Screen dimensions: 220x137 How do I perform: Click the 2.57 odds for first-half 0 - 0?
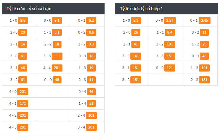tap(170, 20)
